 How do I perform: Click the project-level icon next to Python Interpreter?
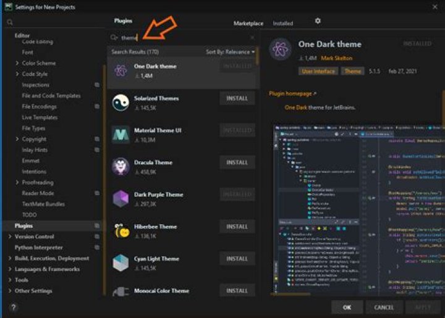(97, 247)
